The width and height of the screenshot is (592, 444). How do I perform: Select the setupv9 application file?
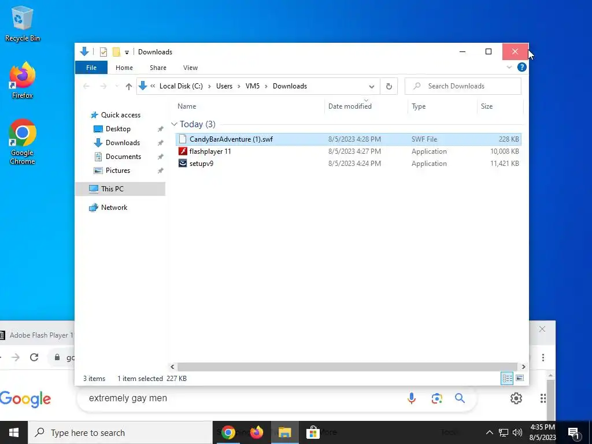coord(348,164)
